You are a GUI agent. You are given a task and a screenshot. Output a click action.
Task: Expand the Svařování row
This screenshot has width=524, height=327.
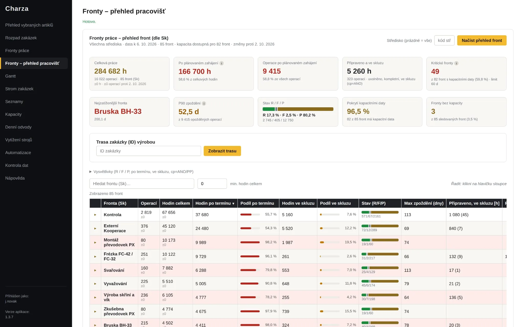pos(95,270)
